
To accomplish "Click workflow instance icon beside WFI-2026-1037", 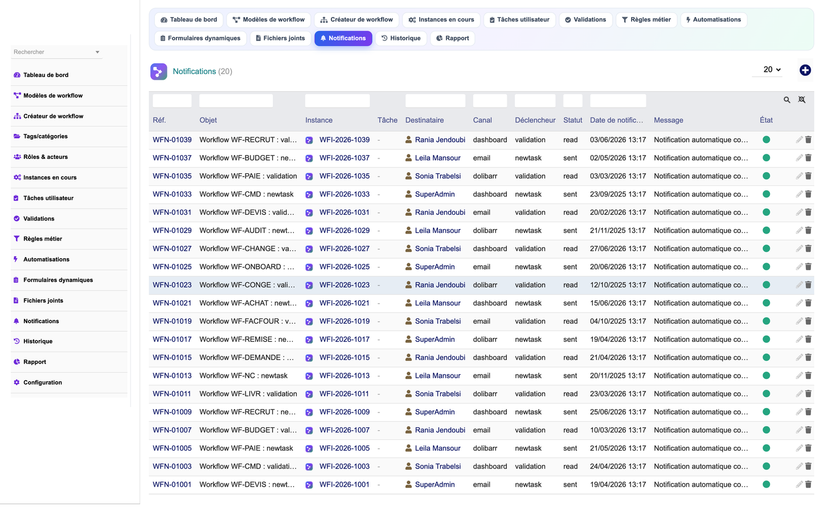I will click(x=309, y=158).
